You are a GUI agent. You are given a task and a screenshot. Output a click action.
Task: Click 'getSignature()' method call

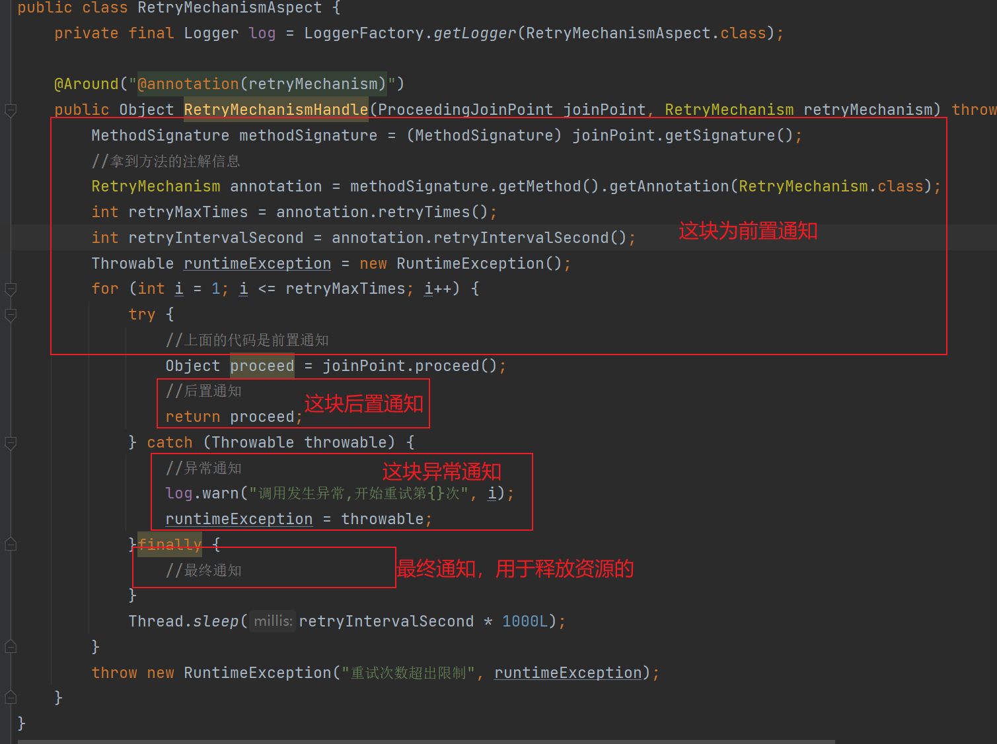click(729, 135)
